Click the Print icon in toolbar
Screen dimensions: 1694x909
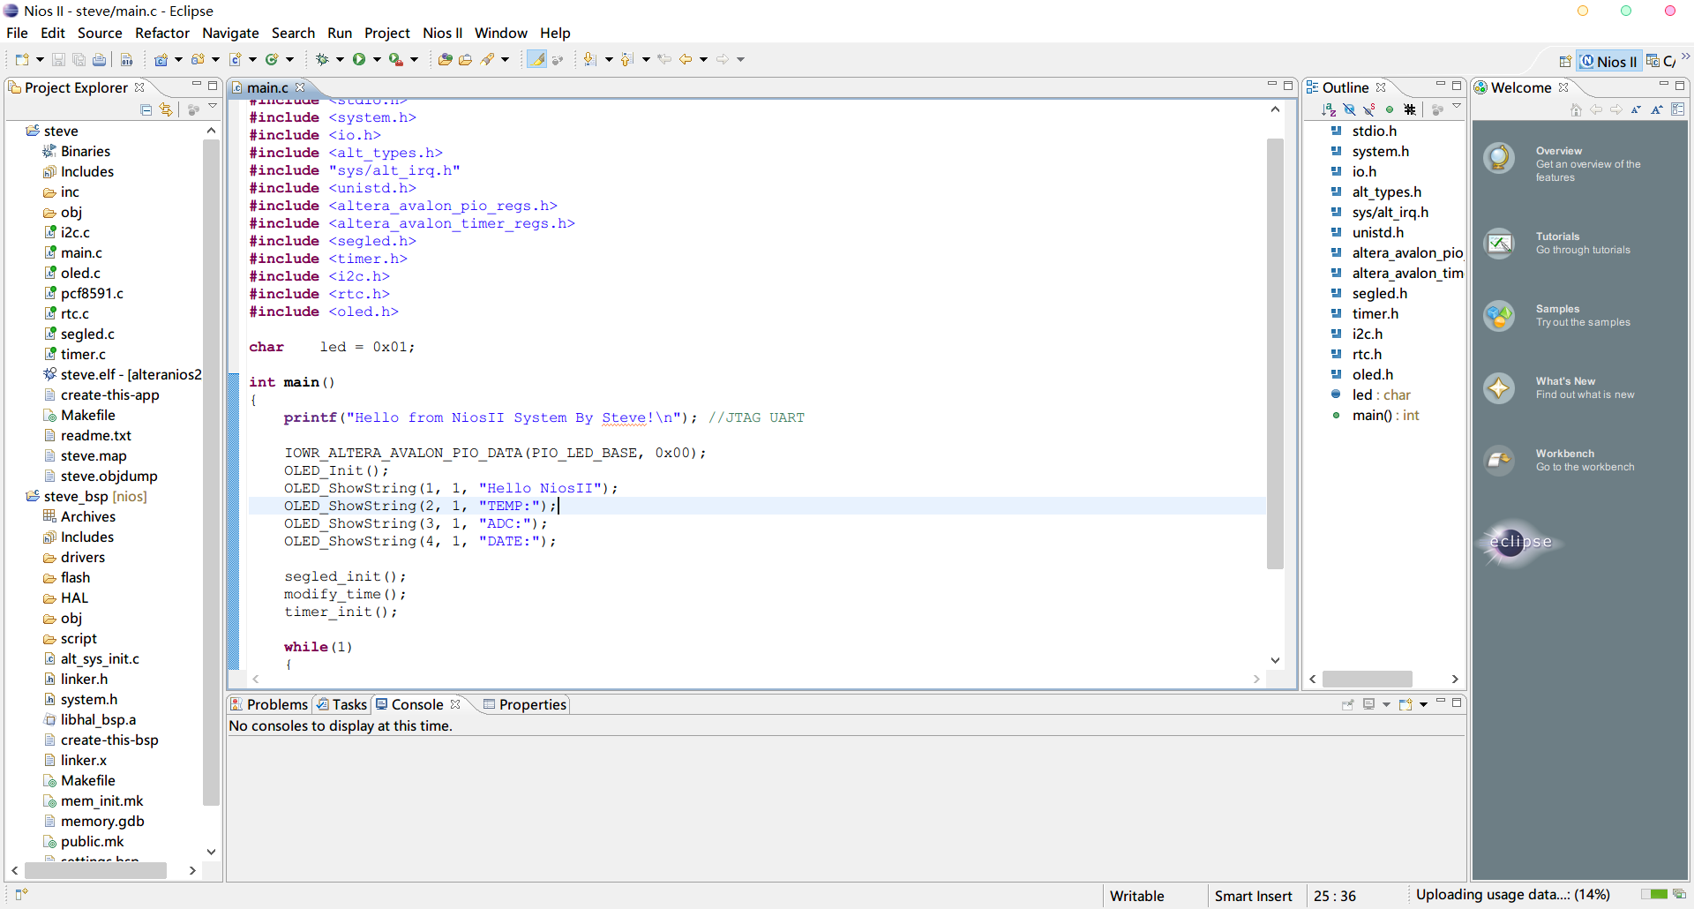coord(100,59)
